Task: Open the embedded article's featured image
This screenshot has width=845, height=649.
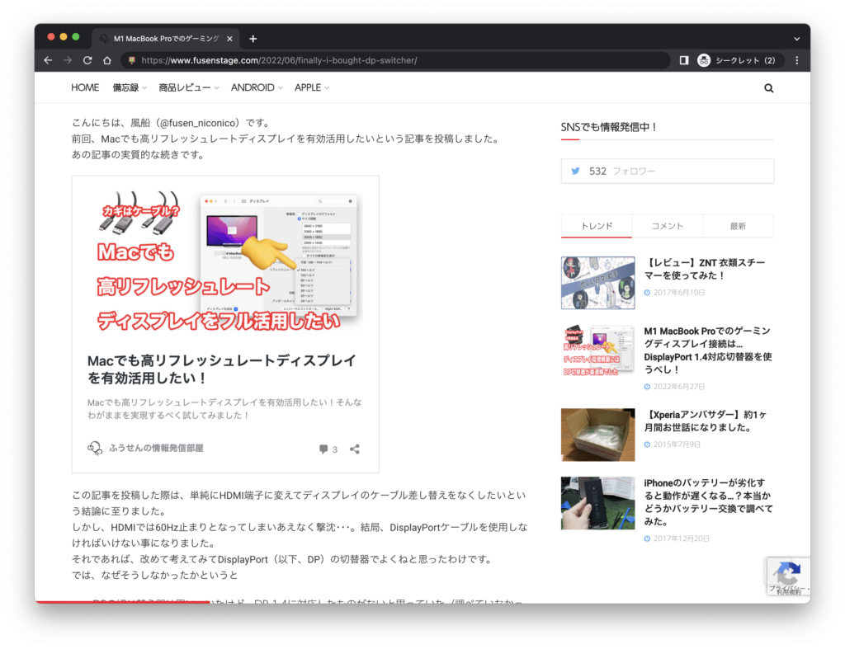Action: coord(225,261)
